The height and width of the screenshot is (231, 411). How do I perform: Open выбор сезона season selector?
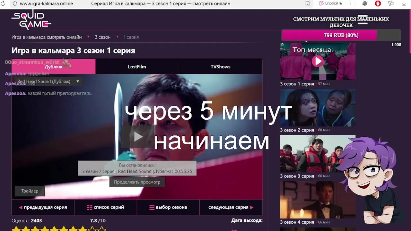tap(168, 207)
